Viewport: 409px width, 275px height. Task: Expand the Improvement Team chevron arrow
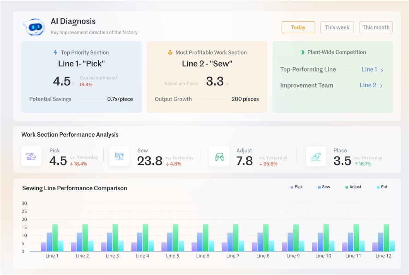(381, 86)
